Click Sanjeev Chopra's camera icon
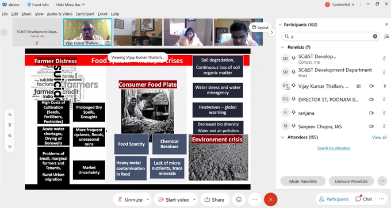 tap(371, 126)
